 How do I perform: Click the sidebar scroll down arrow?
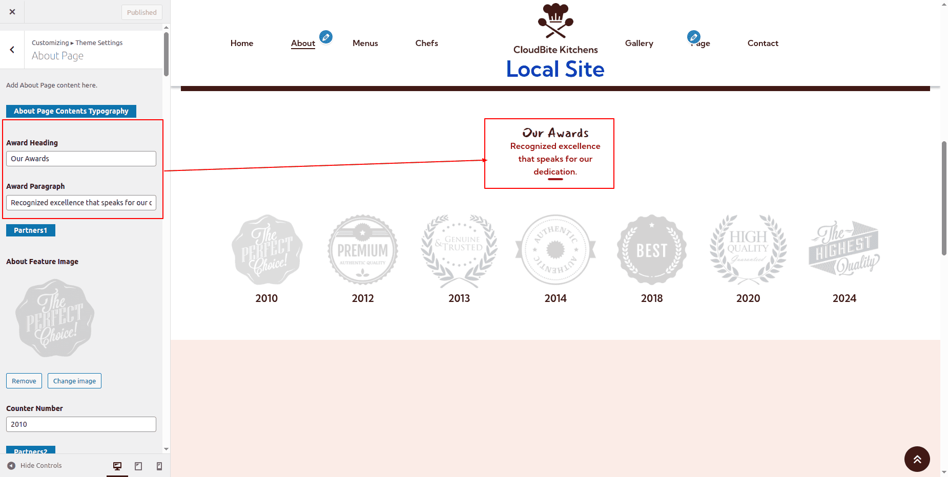(166, 449)
